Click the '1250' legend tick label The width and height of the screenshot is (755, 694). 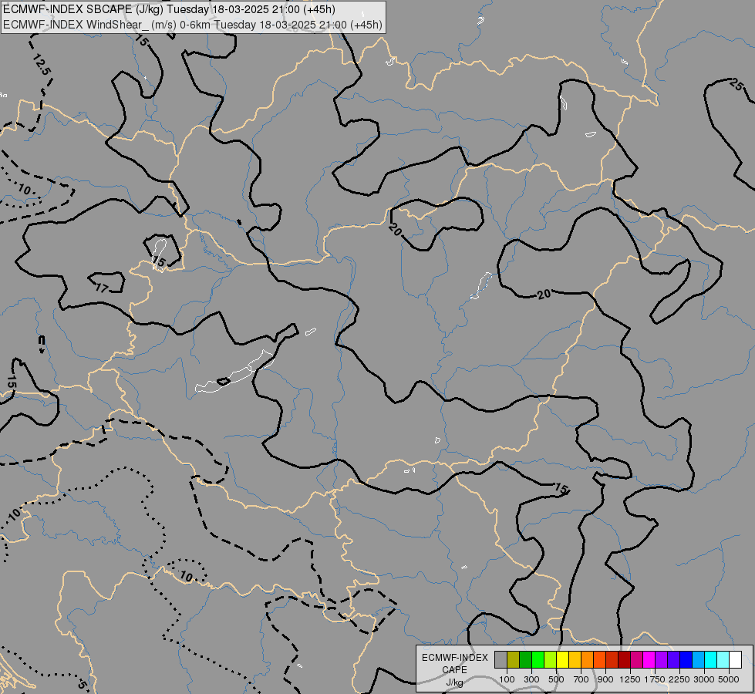[x=630, y=679]
